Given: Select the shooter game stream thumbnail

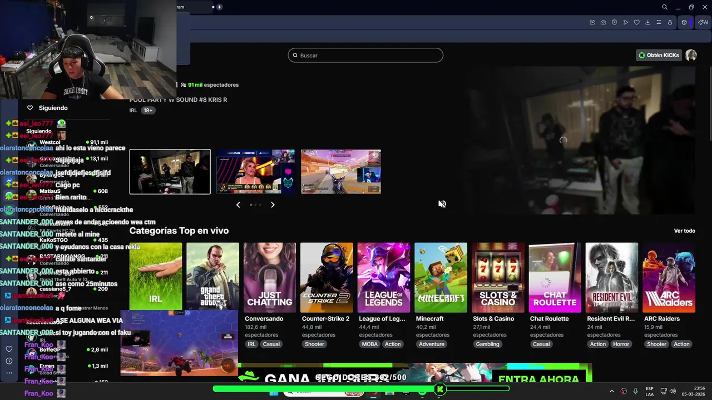Looking at the screenshot, I should point(341,172).
